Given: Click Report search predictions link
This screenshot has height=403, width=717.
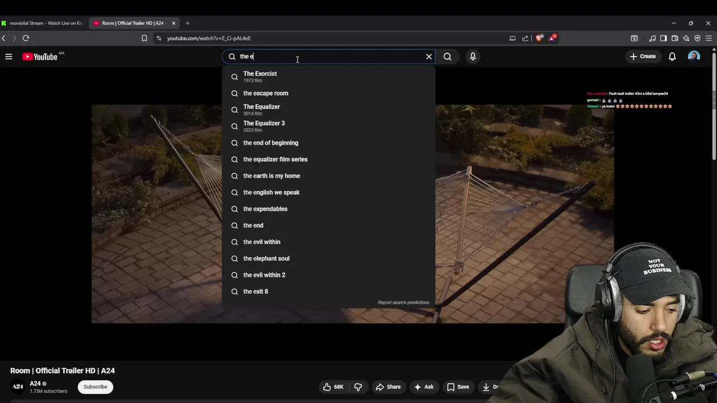Looking at the screenshot, I should (x=403, y=302).
